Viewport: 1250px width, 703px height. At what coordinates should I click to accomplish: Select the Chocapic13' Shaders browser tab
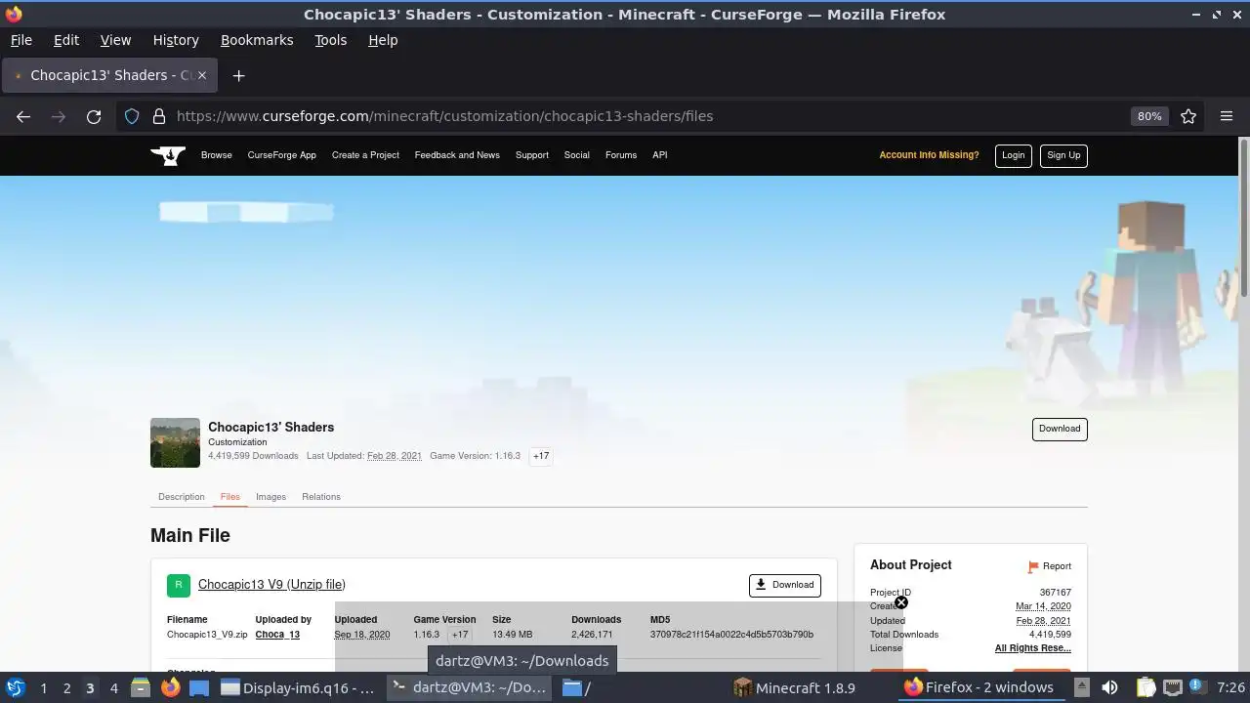(109, 75)
